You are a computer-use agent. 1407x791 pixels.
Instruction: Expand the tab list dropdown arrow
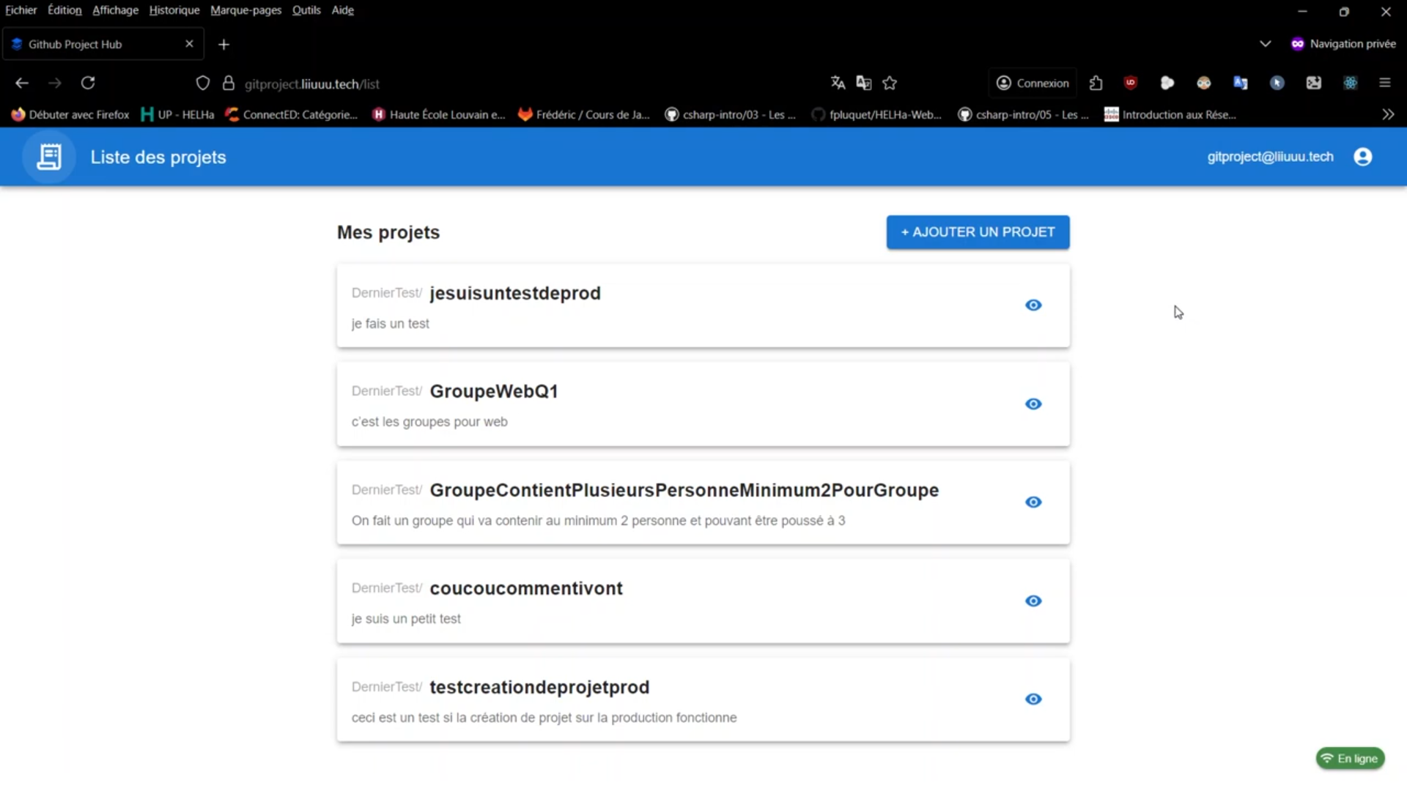(1265, 44)
